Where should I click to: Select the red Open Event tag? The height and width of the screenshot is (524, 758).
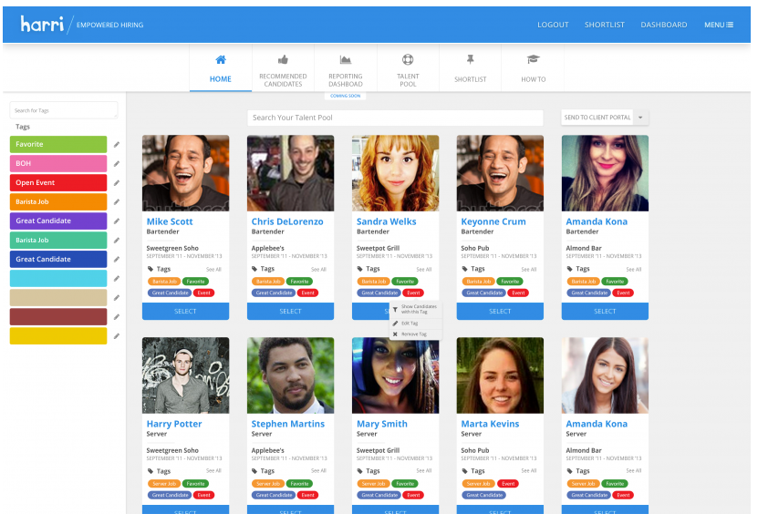tap(58, 182)
